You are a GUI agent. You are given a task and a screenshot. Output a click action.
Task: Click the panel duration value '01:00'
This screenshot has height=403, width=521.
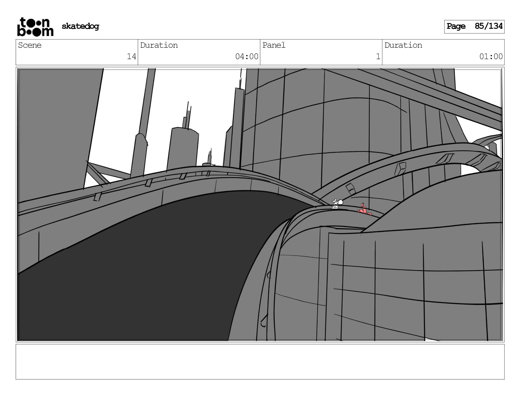click(x=491, y=57)
